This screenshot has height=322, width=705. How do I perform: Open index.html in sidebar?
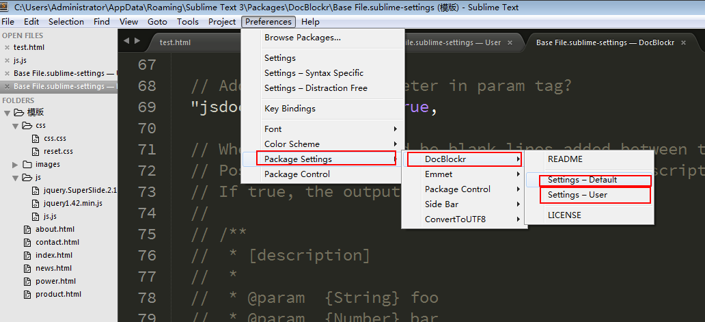point(54,256)
